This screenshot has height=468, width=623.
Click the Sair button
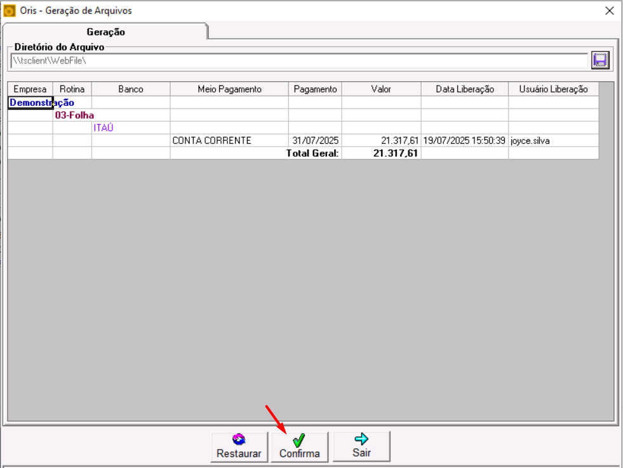pyautogui.click(x=361, y=446)
